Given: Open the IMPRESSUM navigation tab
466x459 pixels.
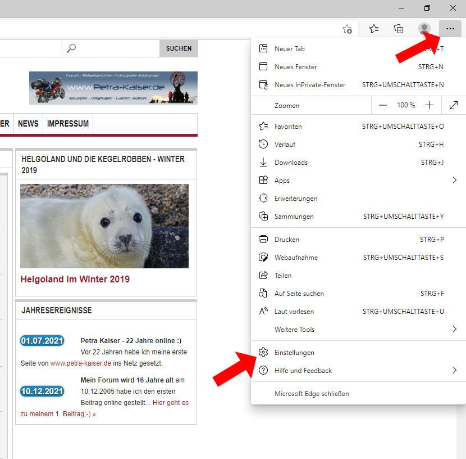Looking at the screenshot, I should 68,124.
